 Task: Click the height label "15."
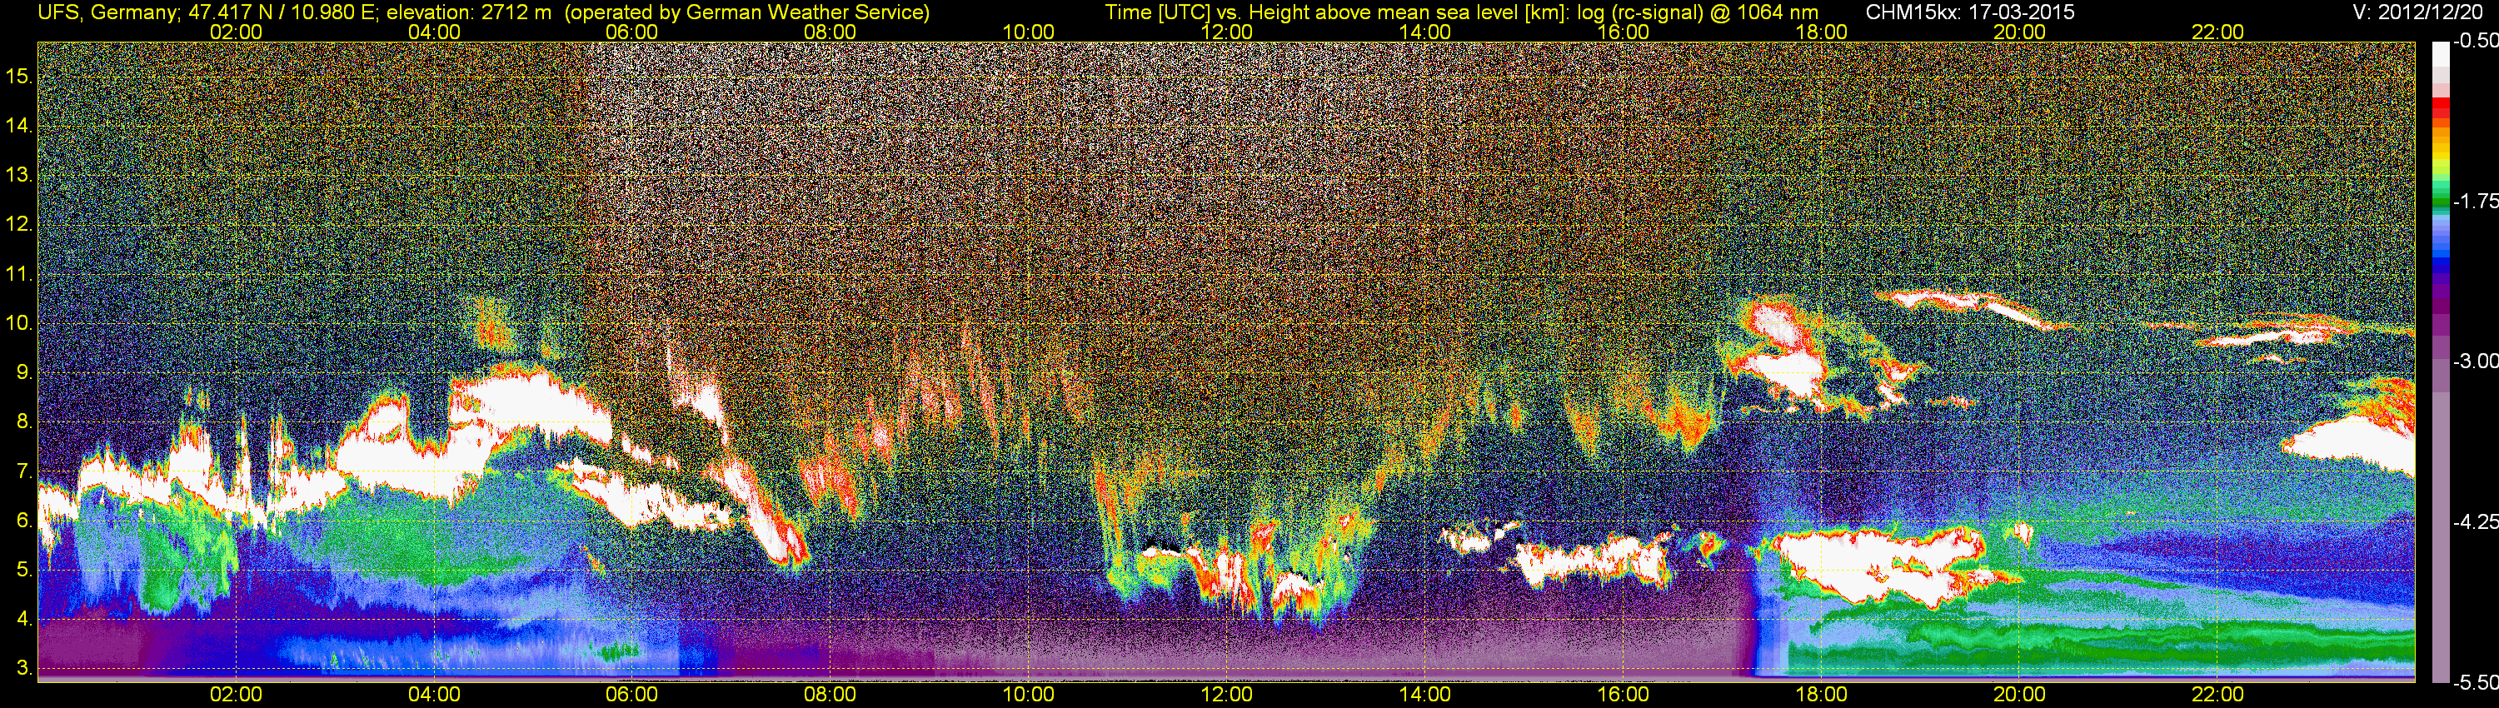point(19,76)
